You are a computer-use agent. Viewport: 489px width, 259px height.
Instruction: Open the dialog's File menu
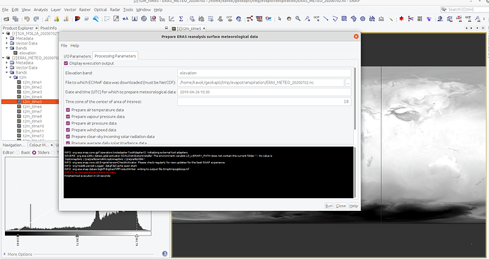(64, 45)
